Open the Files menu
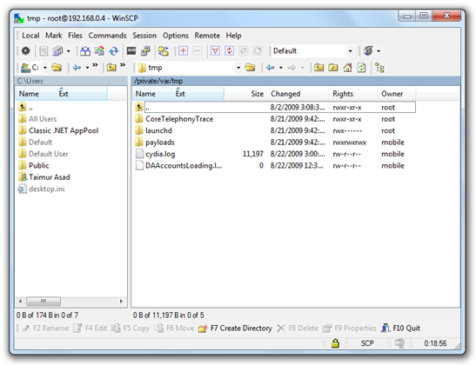This screenshot has height=365, width=476. click(x=75, y=36)
